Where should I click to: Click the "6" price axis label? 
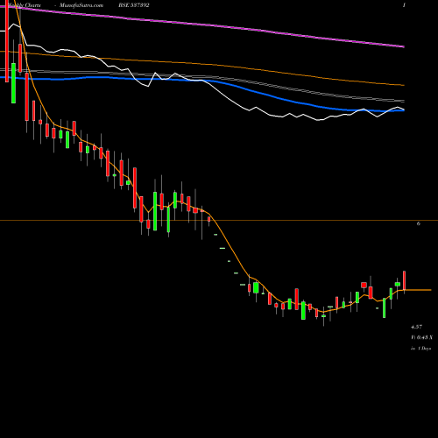[x=419, y=223]
